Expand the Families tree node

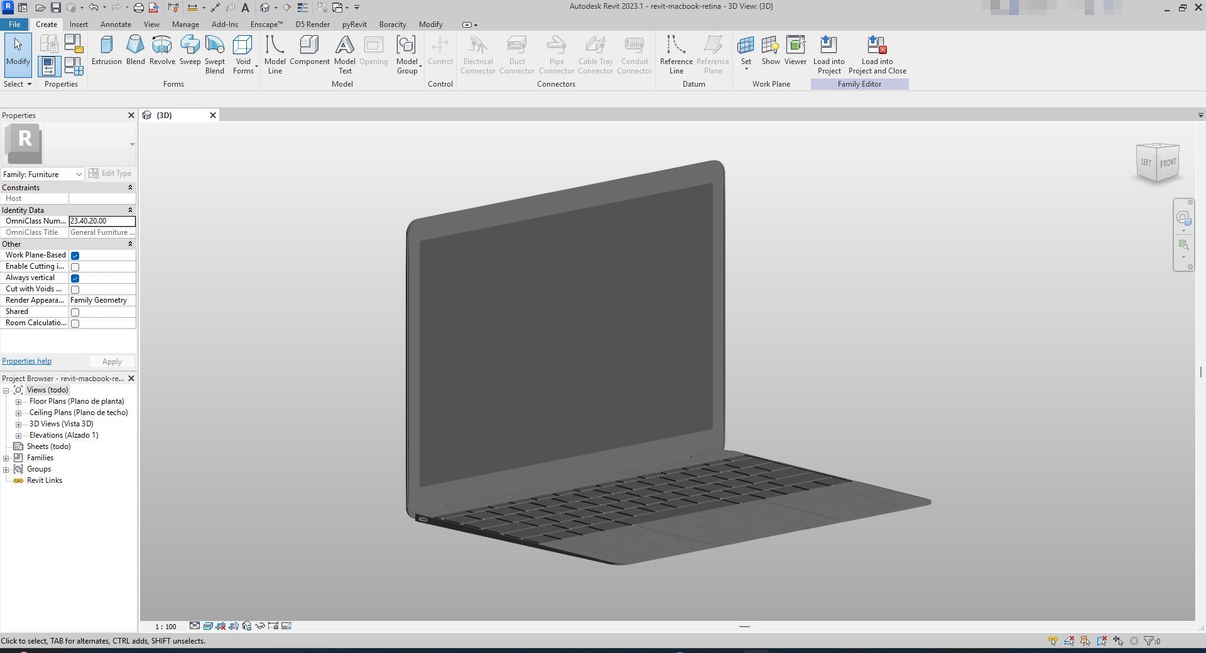pyautogui.click(x=6, y=458)
